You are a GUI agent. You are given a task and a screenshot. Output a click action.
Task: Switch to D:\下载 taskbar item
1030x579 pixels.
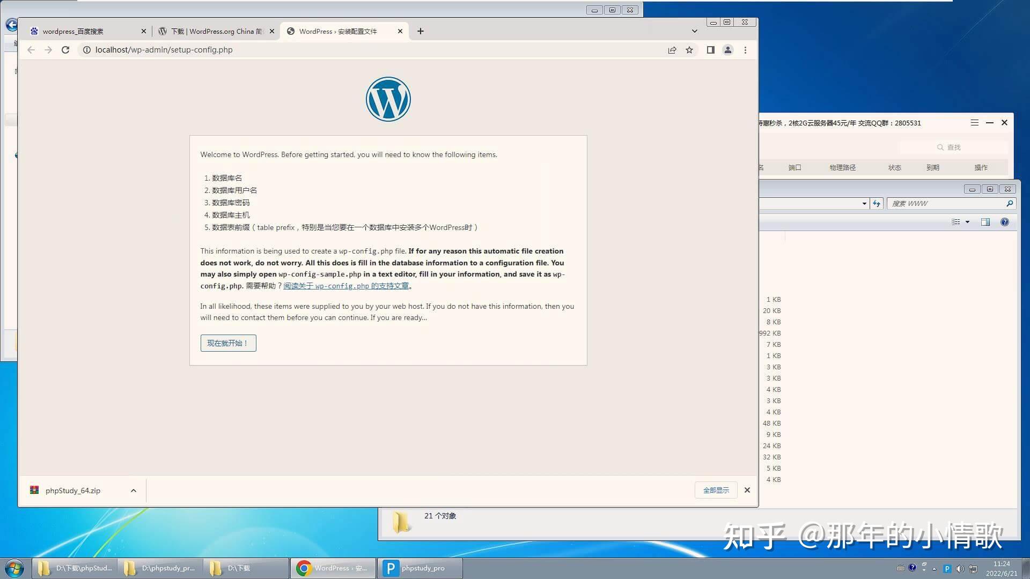pyautogui.click(x=246, y=568)
